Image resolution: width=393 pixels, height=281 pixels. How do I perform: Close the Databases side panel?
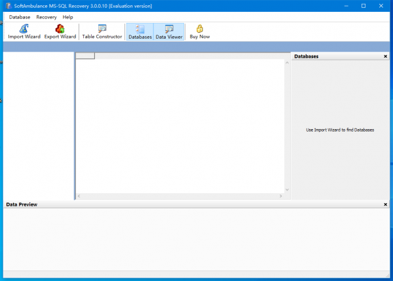[x=386, y=56]
